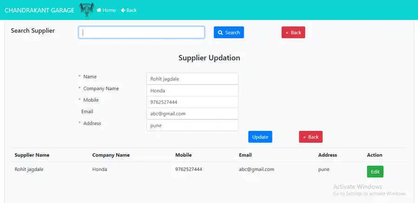
Task: Go to Home from the navbar
Action: click(106, 10)
